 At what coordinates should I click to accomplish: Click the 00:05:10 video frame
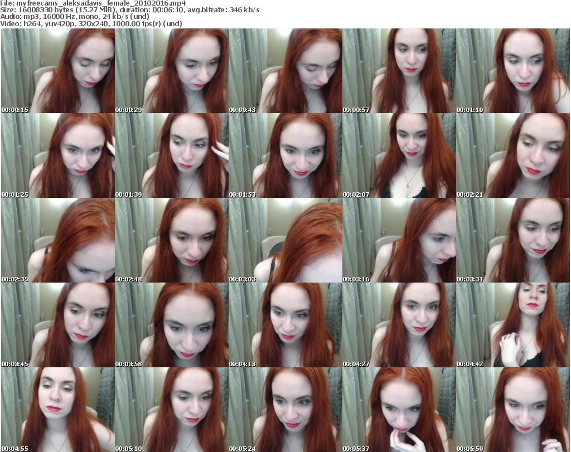tap(172, 410)
